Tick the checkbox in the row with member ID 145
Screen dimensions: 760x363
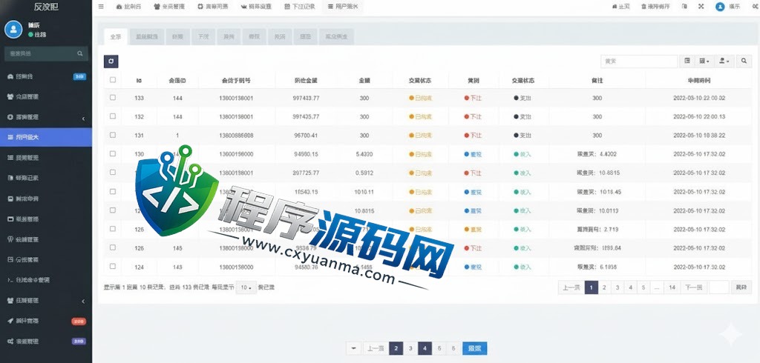click(x=113, y=247)
